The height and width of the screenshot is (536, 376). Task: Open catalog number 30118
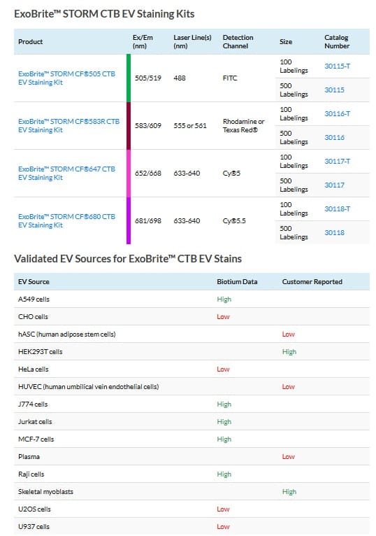click(334, 232)
